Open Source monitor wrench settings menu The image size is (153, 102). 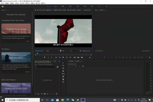(80, 51)
